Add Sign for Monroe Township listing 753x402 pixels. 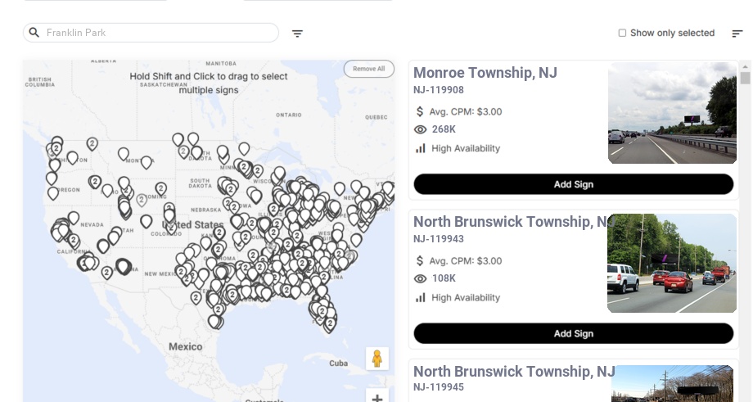[573, 184]
